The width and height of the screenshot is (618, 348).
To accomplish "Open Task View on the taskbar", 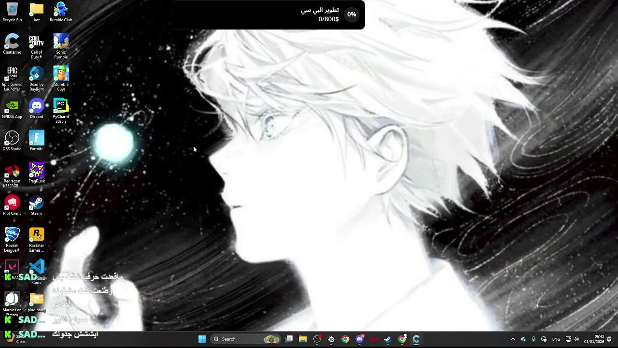I will click(289, 339).
